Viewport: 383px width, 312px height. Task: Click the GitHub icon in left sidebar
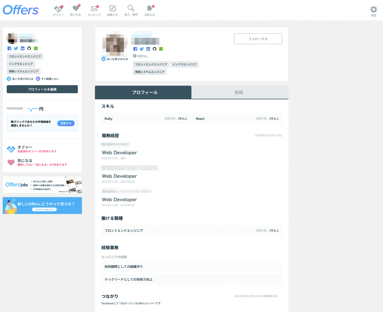[x=29, y=48]
